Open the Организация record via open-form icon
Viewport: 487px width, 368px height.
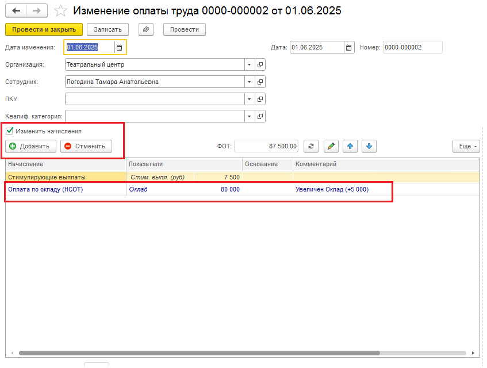260,64
